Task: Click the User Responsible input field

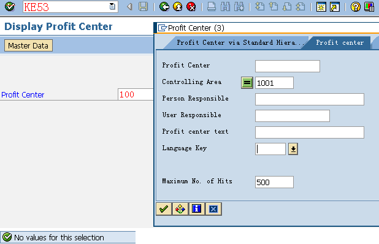Action: 293,116
